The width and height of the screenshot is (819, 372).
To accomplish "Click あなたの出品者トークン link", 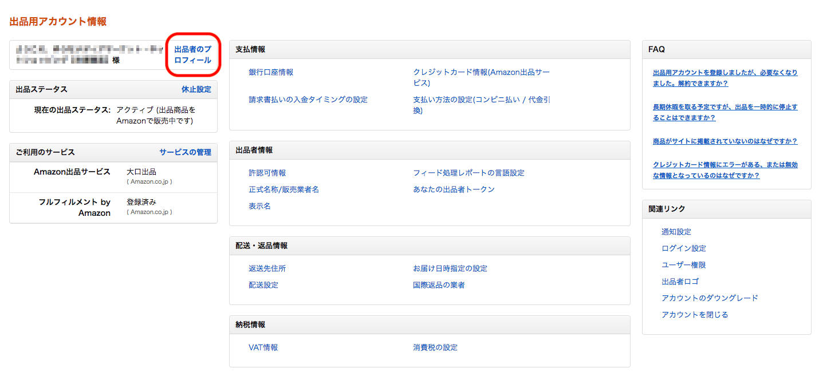I will pos(454,189).
